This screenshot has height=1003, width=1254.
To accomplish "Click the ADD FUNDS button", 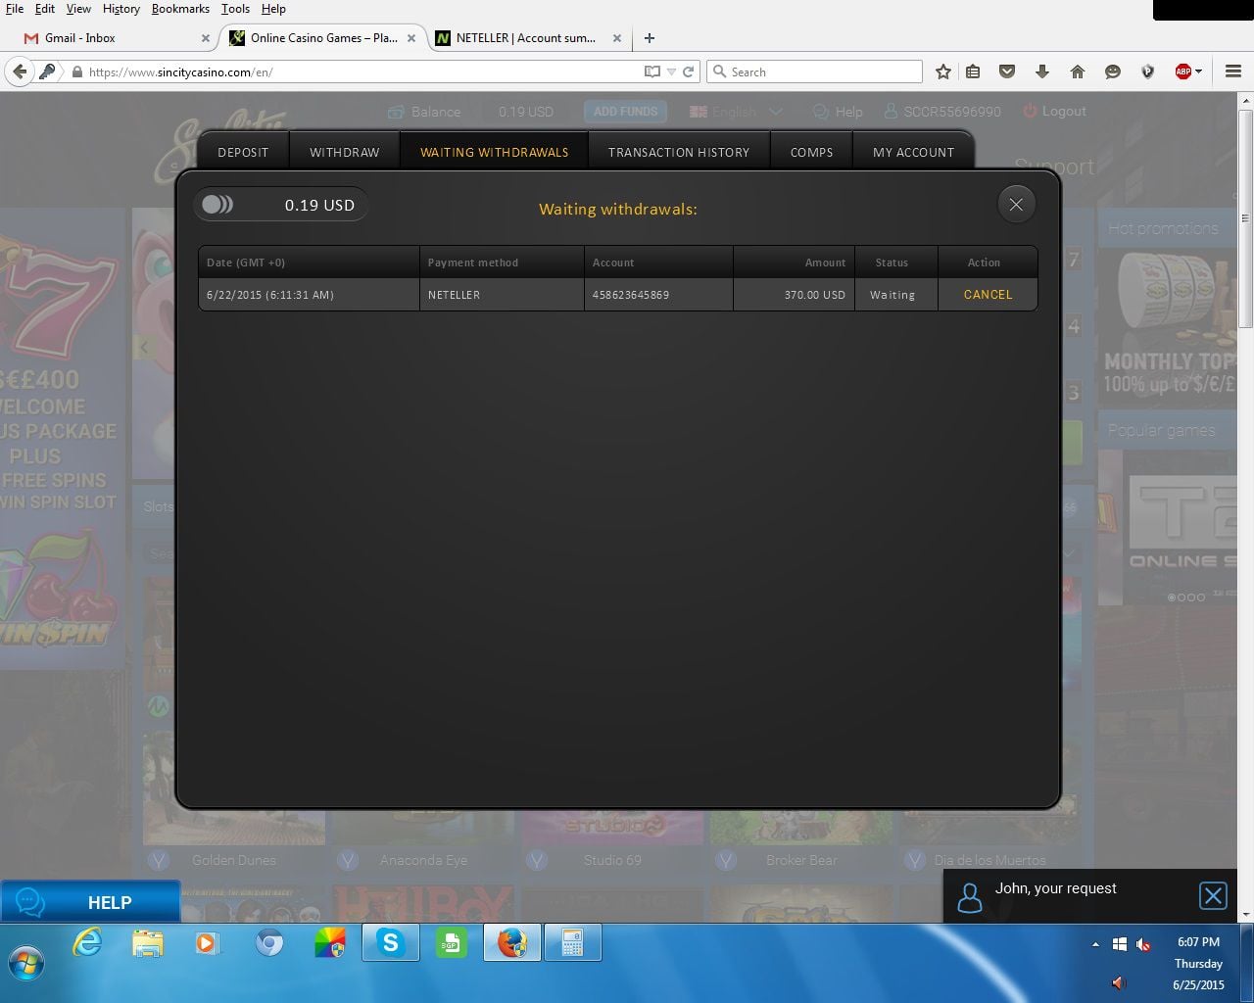I will pyautogui.click(x=626, y=112).
